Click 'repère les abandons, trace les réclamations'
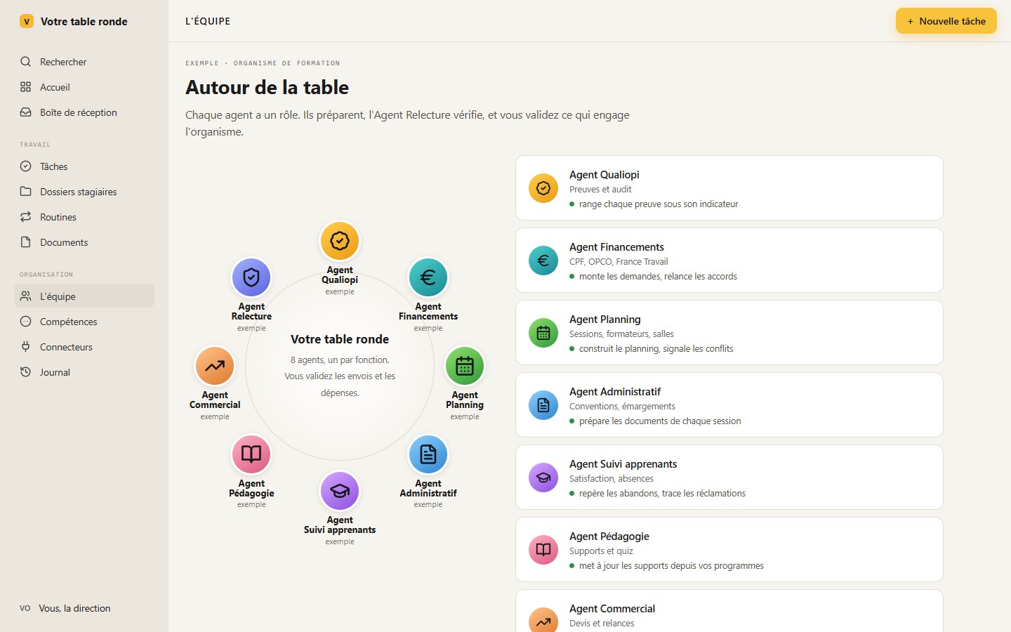This screenshot has height=632, width=1011. (662, 494)
